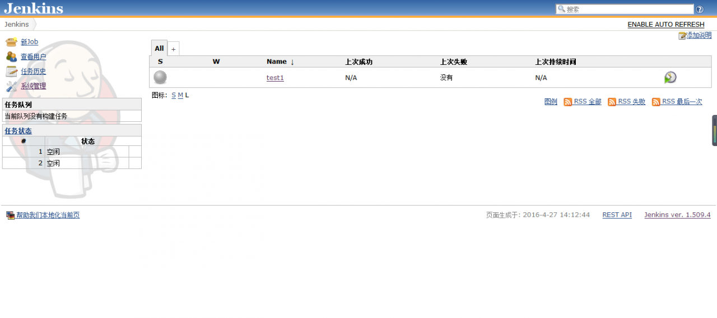Click the 添加说明 edit note icon
This screenshot has height=318, width=717.
[x=682, y=36]
